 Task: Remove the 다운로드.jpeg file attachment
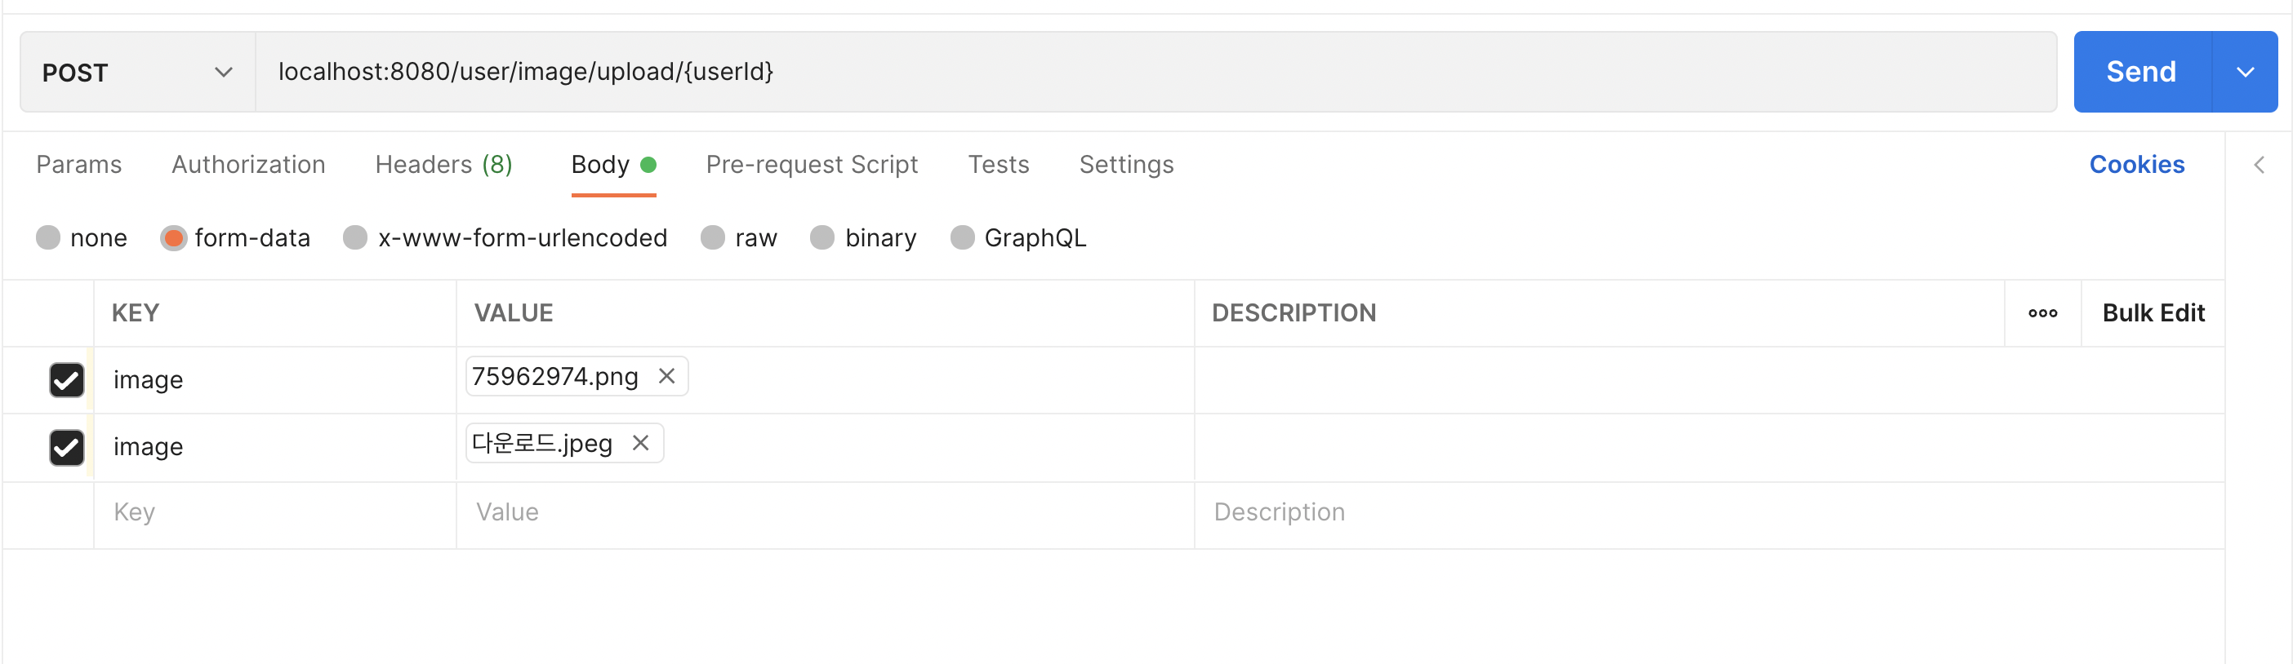click(640, 443)
